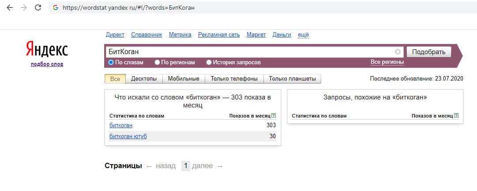Reload the page with refresh icon
The width and height of the screenshot is (477, 191).
click(38, 7)
